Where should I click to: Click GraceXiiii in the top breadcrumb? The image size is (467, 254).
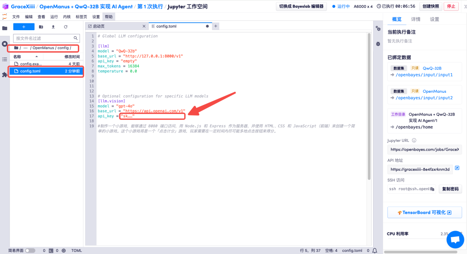pyautogui.click(x=23, y=6)
